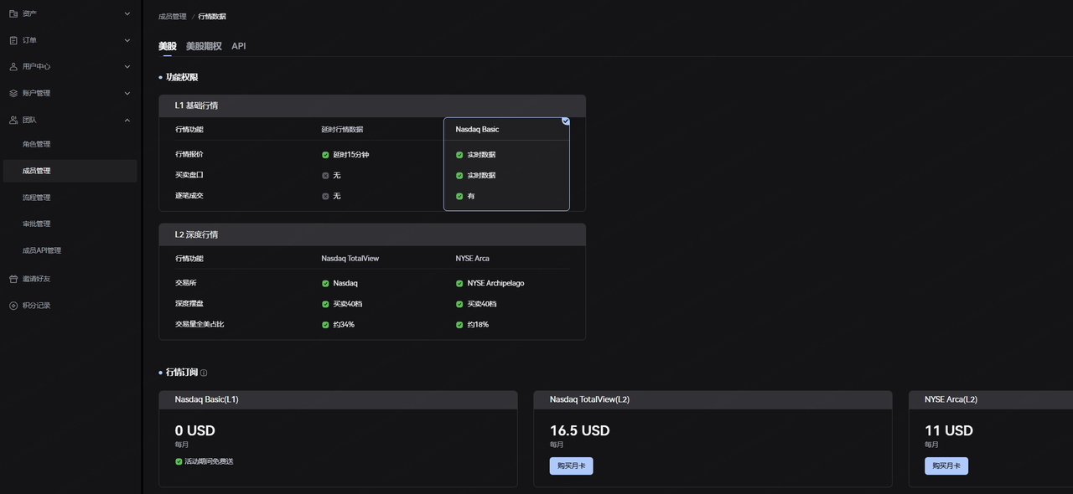Click the 0 USD price
Viewport: 1073px width, 494px height.
click(x=195, y=430)
